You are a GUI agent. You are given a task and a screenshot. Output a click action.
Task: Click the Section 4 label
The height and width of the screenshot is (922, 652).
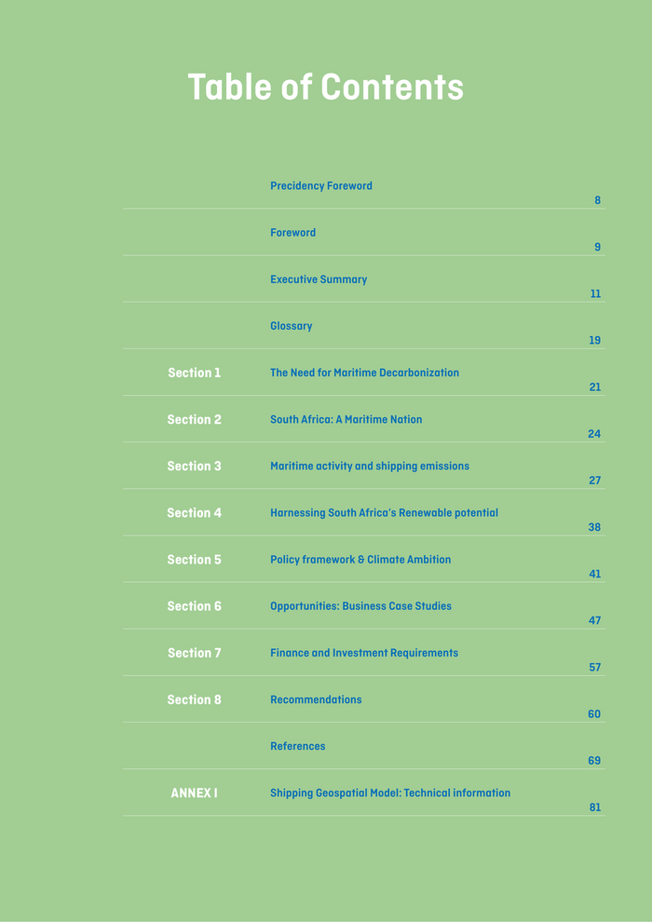pyautogui.click(x=194, y=513)
